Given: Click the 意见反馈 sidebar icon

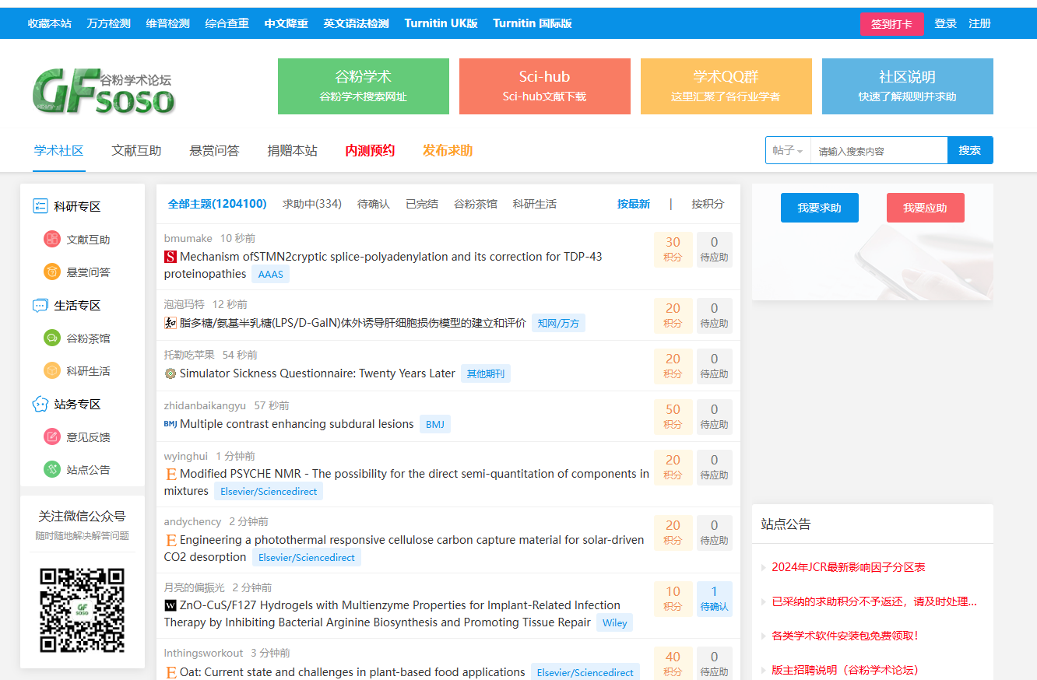Looking at the screenshot, I should click(x=52, y=436).
